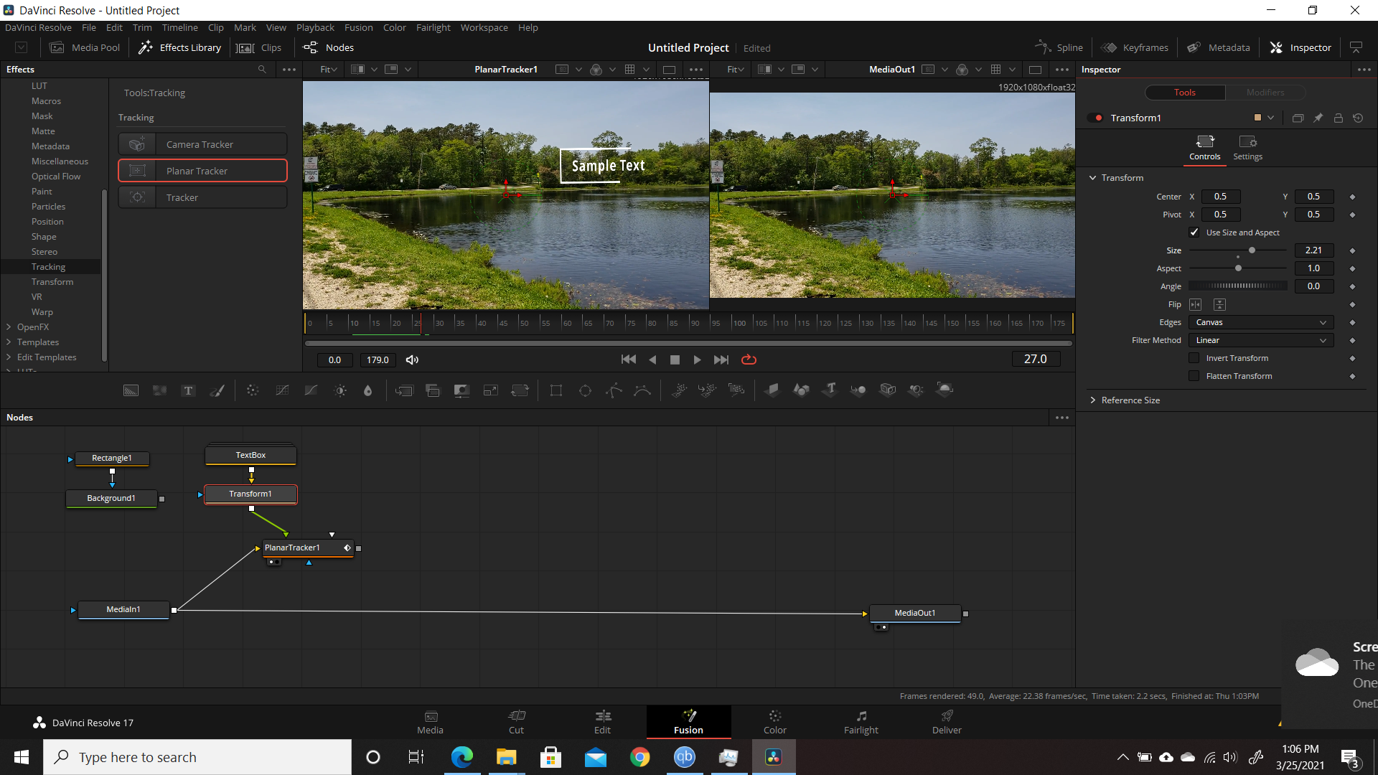Switch to the Settings tab of Transform1
Viewport: 1378px width, 775px height.
pos(1247,147)
